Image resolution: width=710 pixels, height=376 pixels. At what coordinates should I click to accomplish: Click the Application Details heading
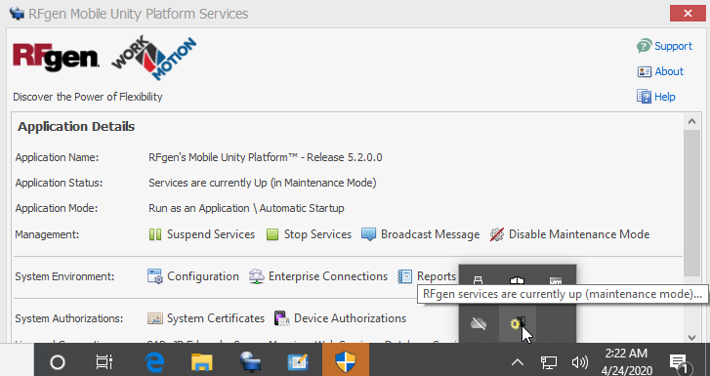point(76,126)
